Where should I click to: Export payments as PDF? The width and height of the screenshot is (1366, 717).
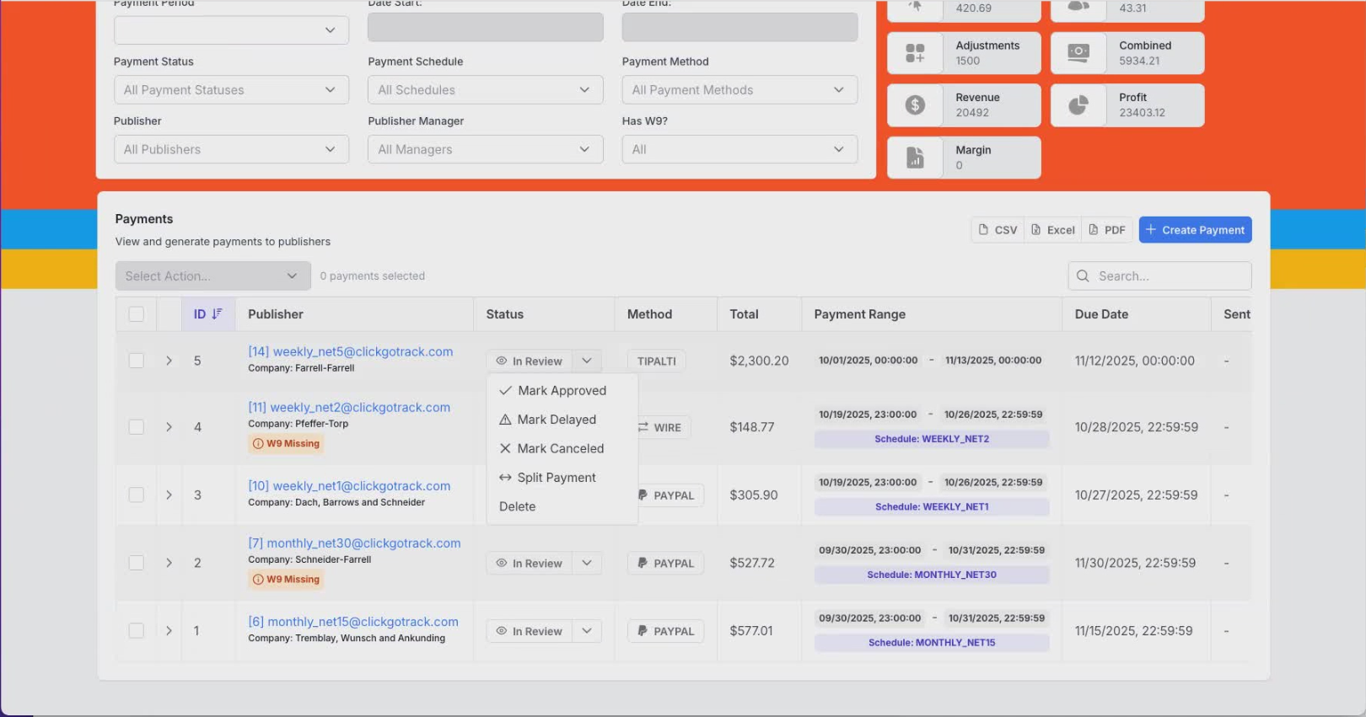point(1106,230)
